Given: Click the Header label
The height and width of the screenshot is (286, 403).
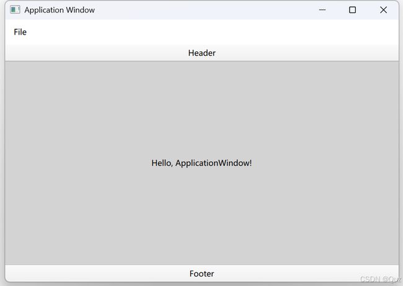Looking at the screenshot, I should 201,53.
